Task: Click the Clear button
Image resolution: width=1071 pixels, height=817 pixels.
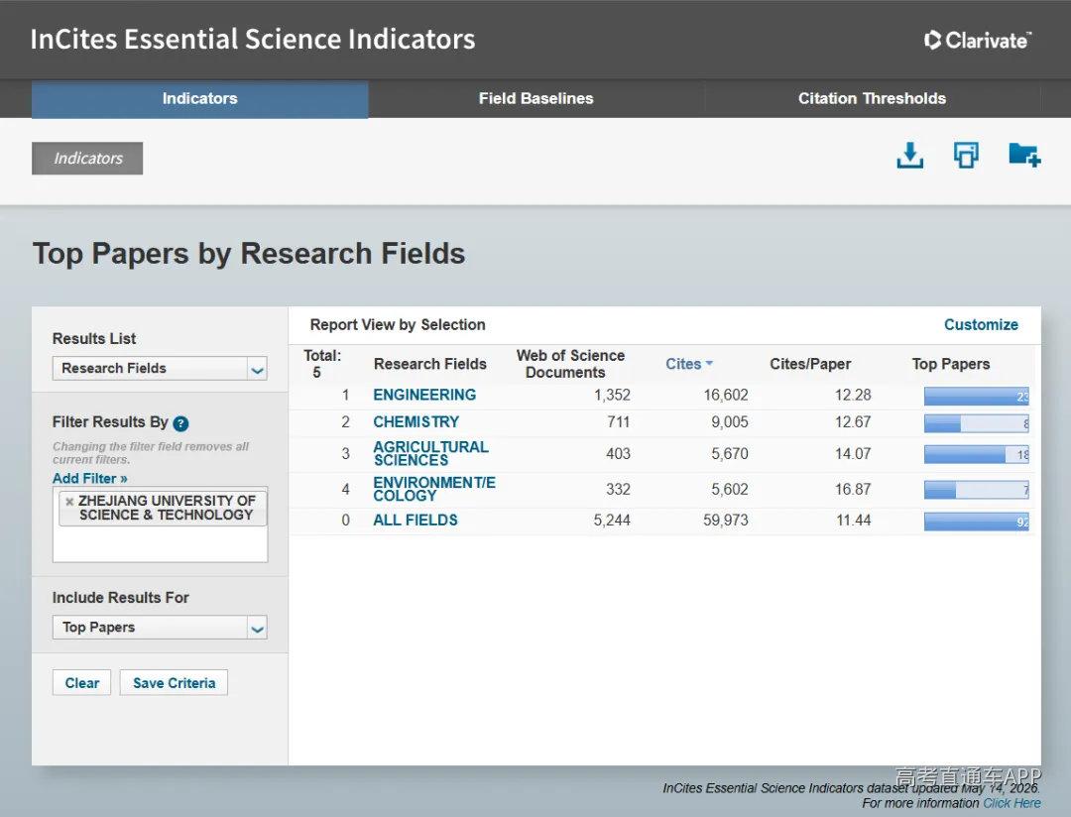Action: point(82,682)
